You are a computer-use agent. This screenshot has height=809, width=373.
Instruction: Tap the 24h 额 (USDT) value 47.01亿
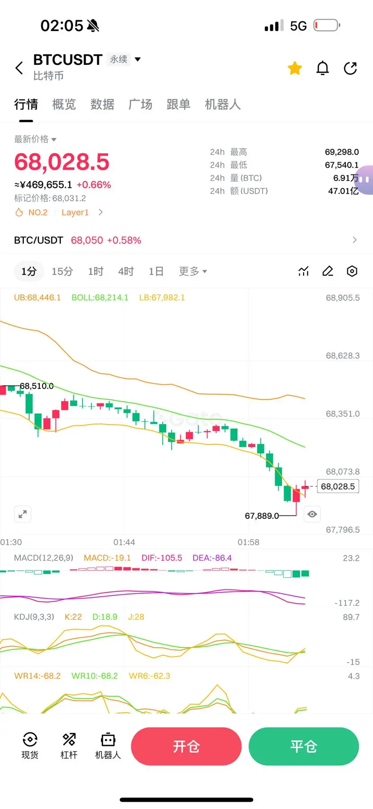pos(343,191)
